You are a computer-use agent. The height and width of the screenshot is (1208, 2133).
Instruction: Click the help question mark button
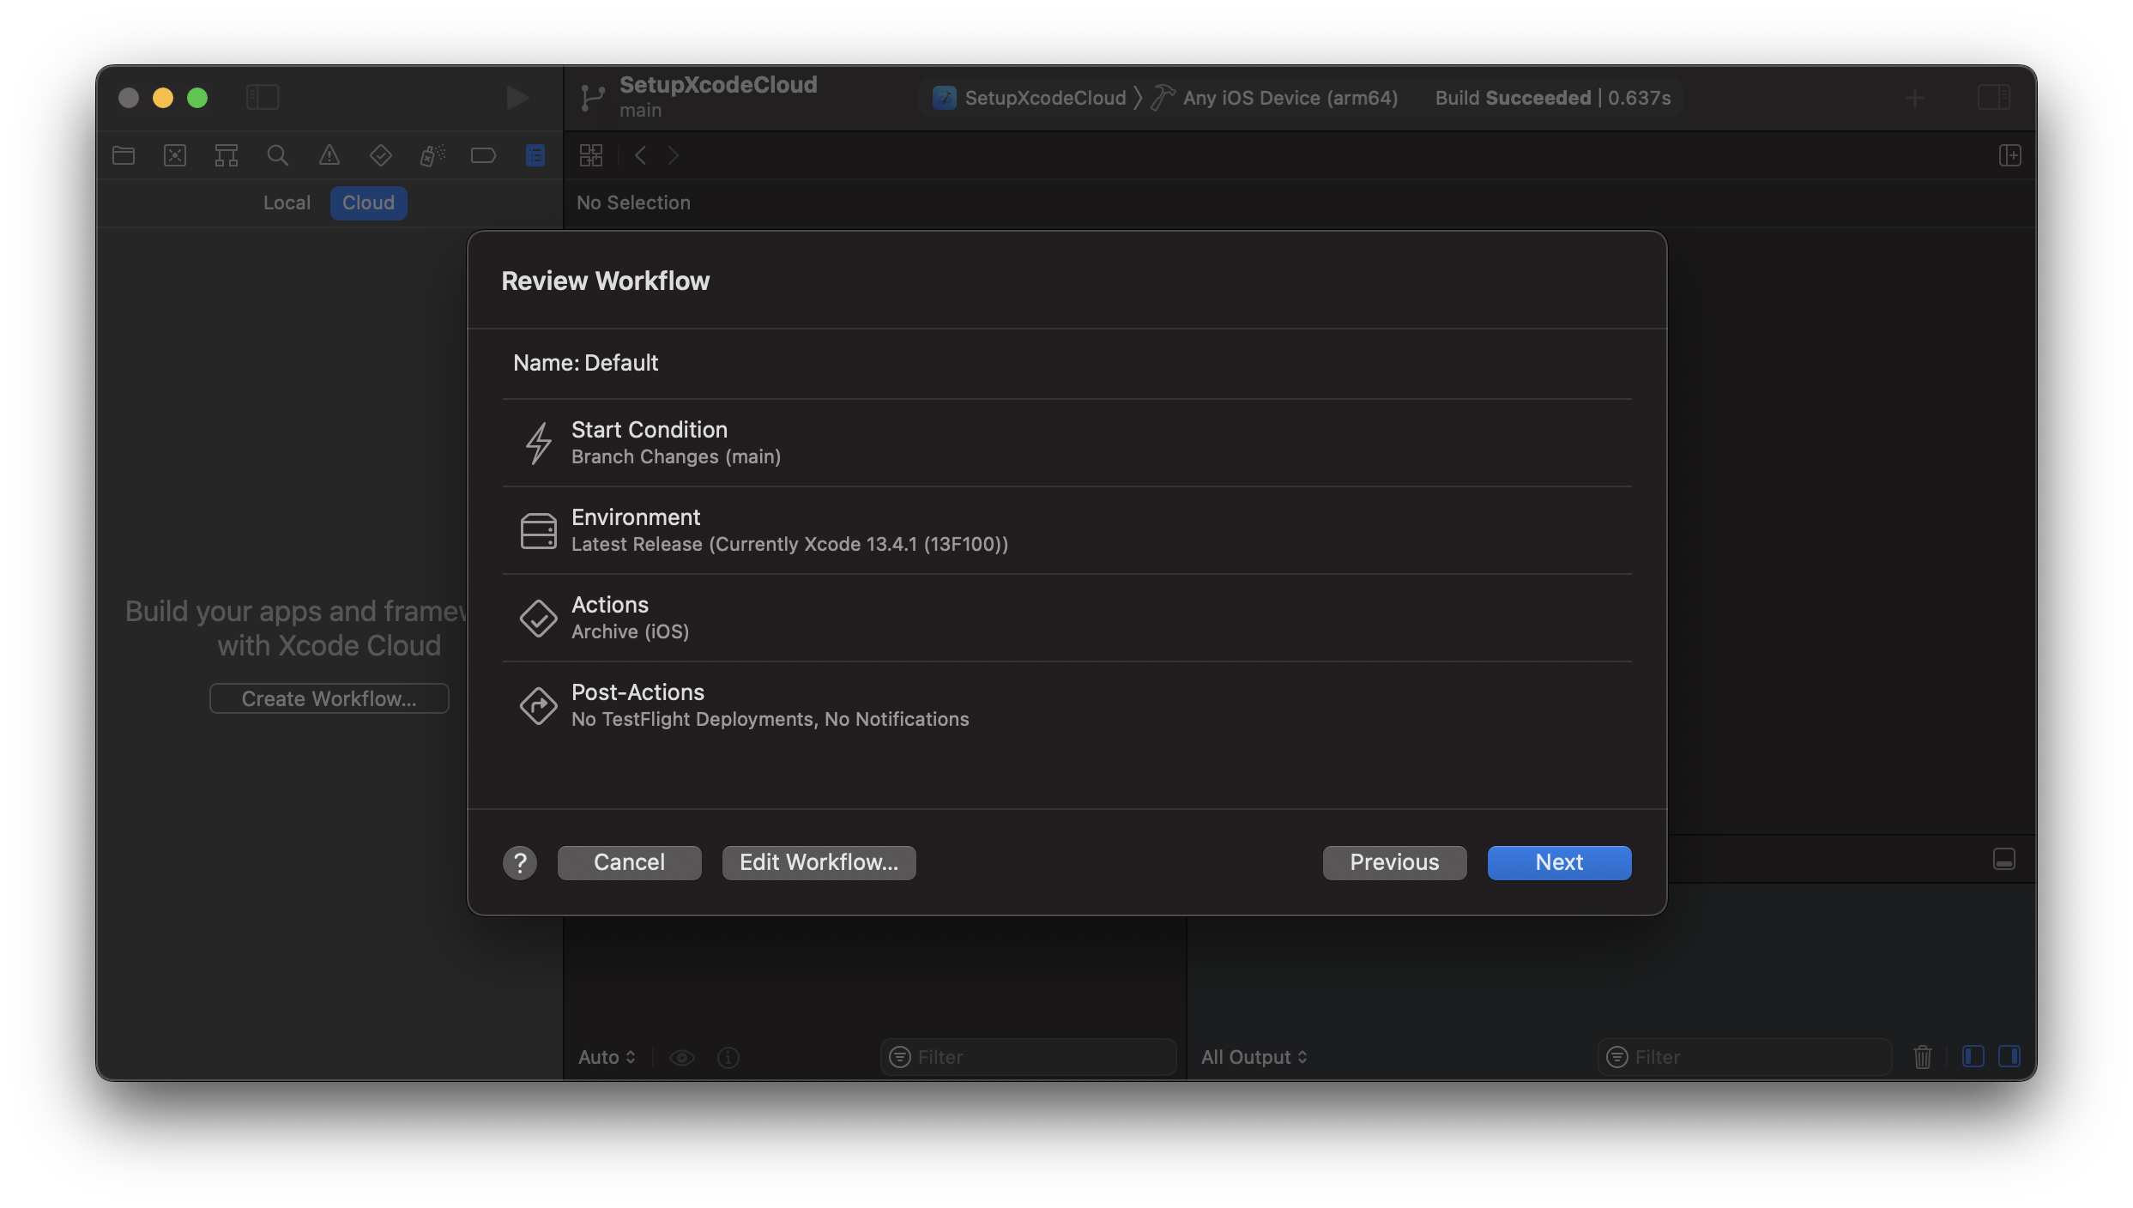pyautogui.click(x=520, y=862)
